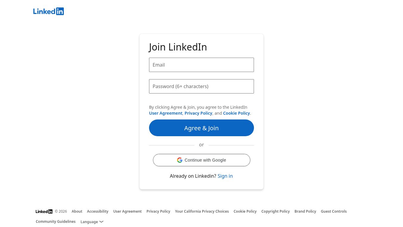
Task: Expand the Language dropdown in footer
Action: click(x=89, y=222)
